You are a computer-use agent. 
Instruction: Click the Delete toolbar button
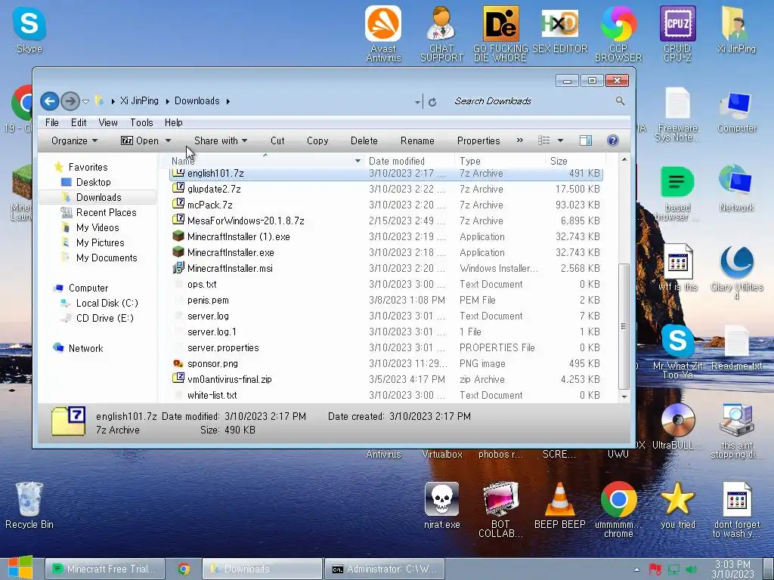pyautogui.click(x=364, y=140)
